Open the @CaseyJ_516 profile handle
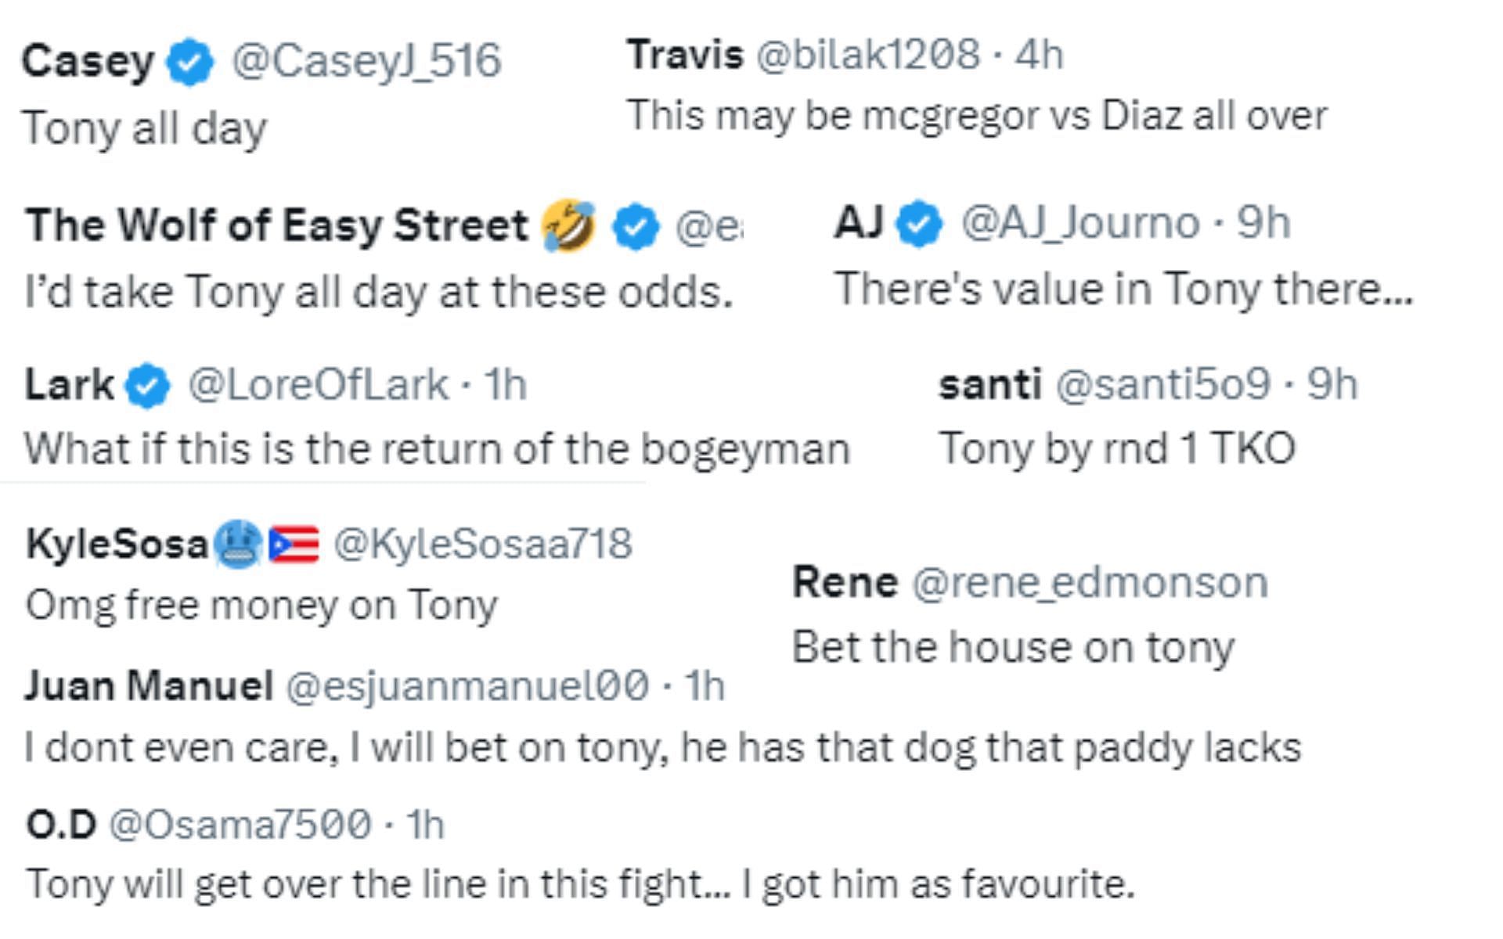The image size is (1503, 939). [x=366, y=61]
